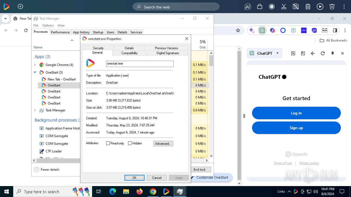This screenshot has height=197, width=351.
Task: Select the Copilot icon in the sidebar switcher
Action: 273,30
